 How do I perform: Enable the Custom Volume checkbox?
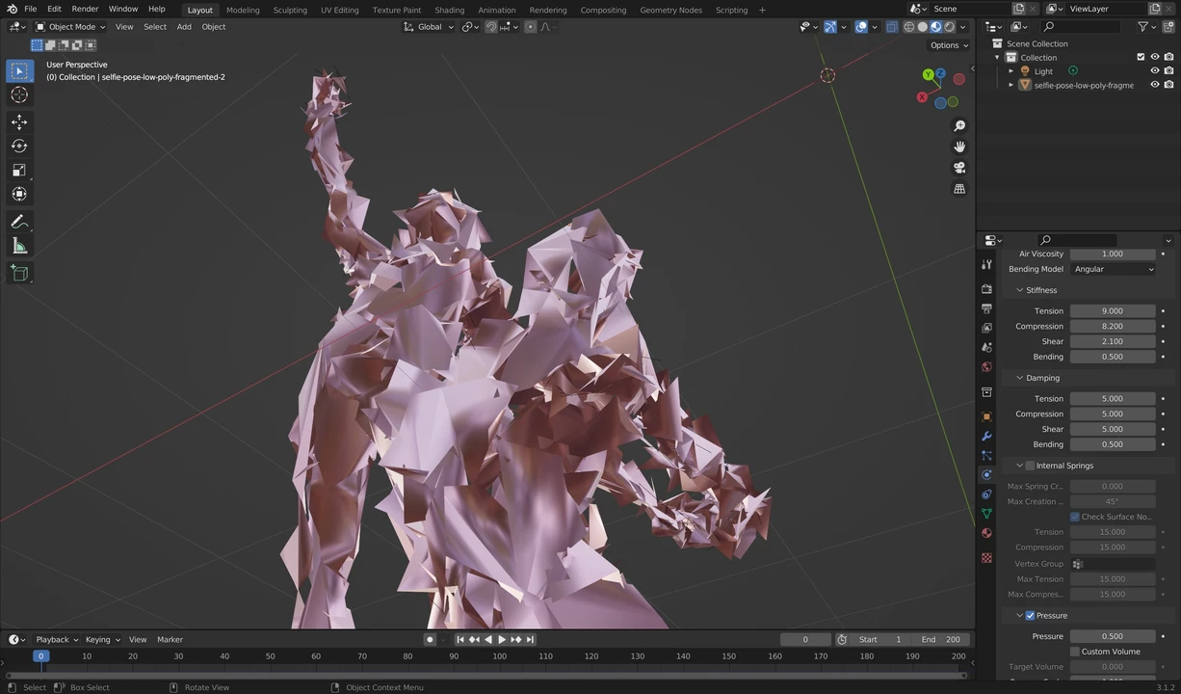pyautogui.click(x=1075, y=652)
